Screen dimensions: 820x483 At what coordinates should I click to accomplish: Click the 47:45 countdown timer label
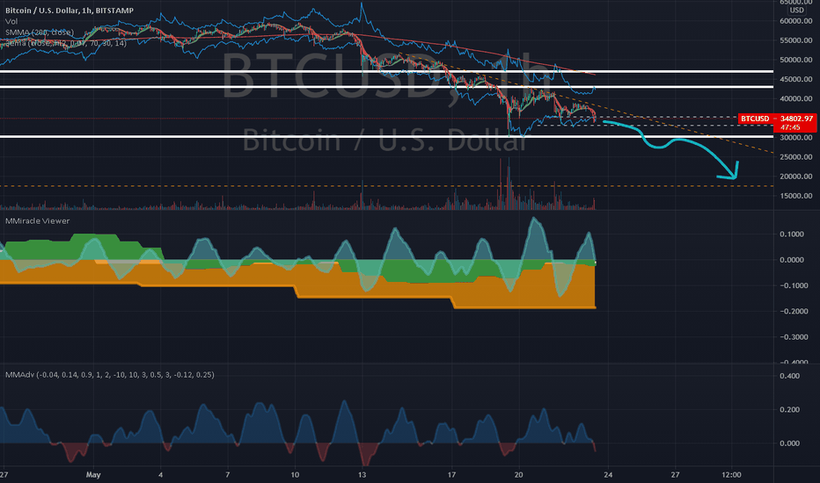coord(790,127)
